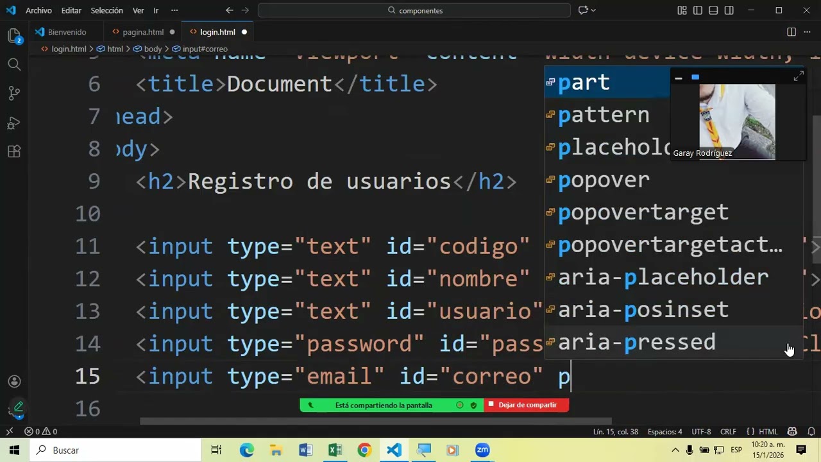
Task: Split the editor to the right
Action: click(x=791, y=32)
